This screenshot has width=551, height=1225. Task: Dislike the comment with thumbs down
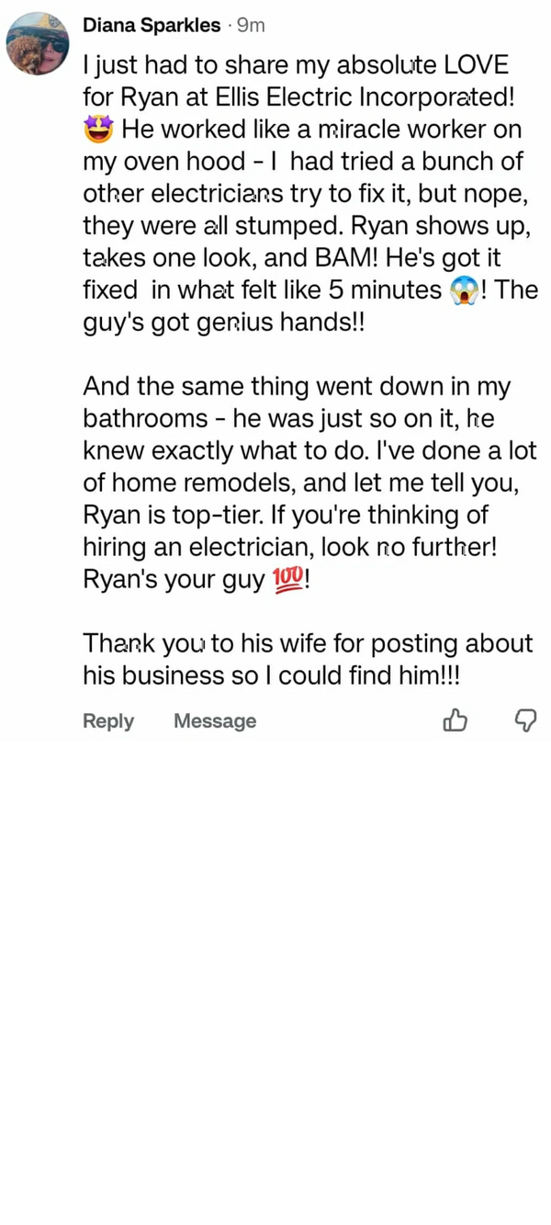tap(525, 721)
